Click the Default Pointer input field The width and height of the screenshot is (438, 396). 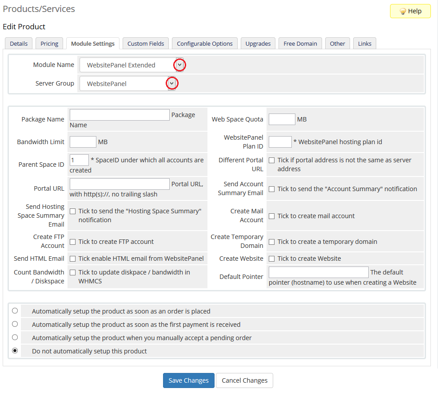pyautogui.click(x=319, y=272)
